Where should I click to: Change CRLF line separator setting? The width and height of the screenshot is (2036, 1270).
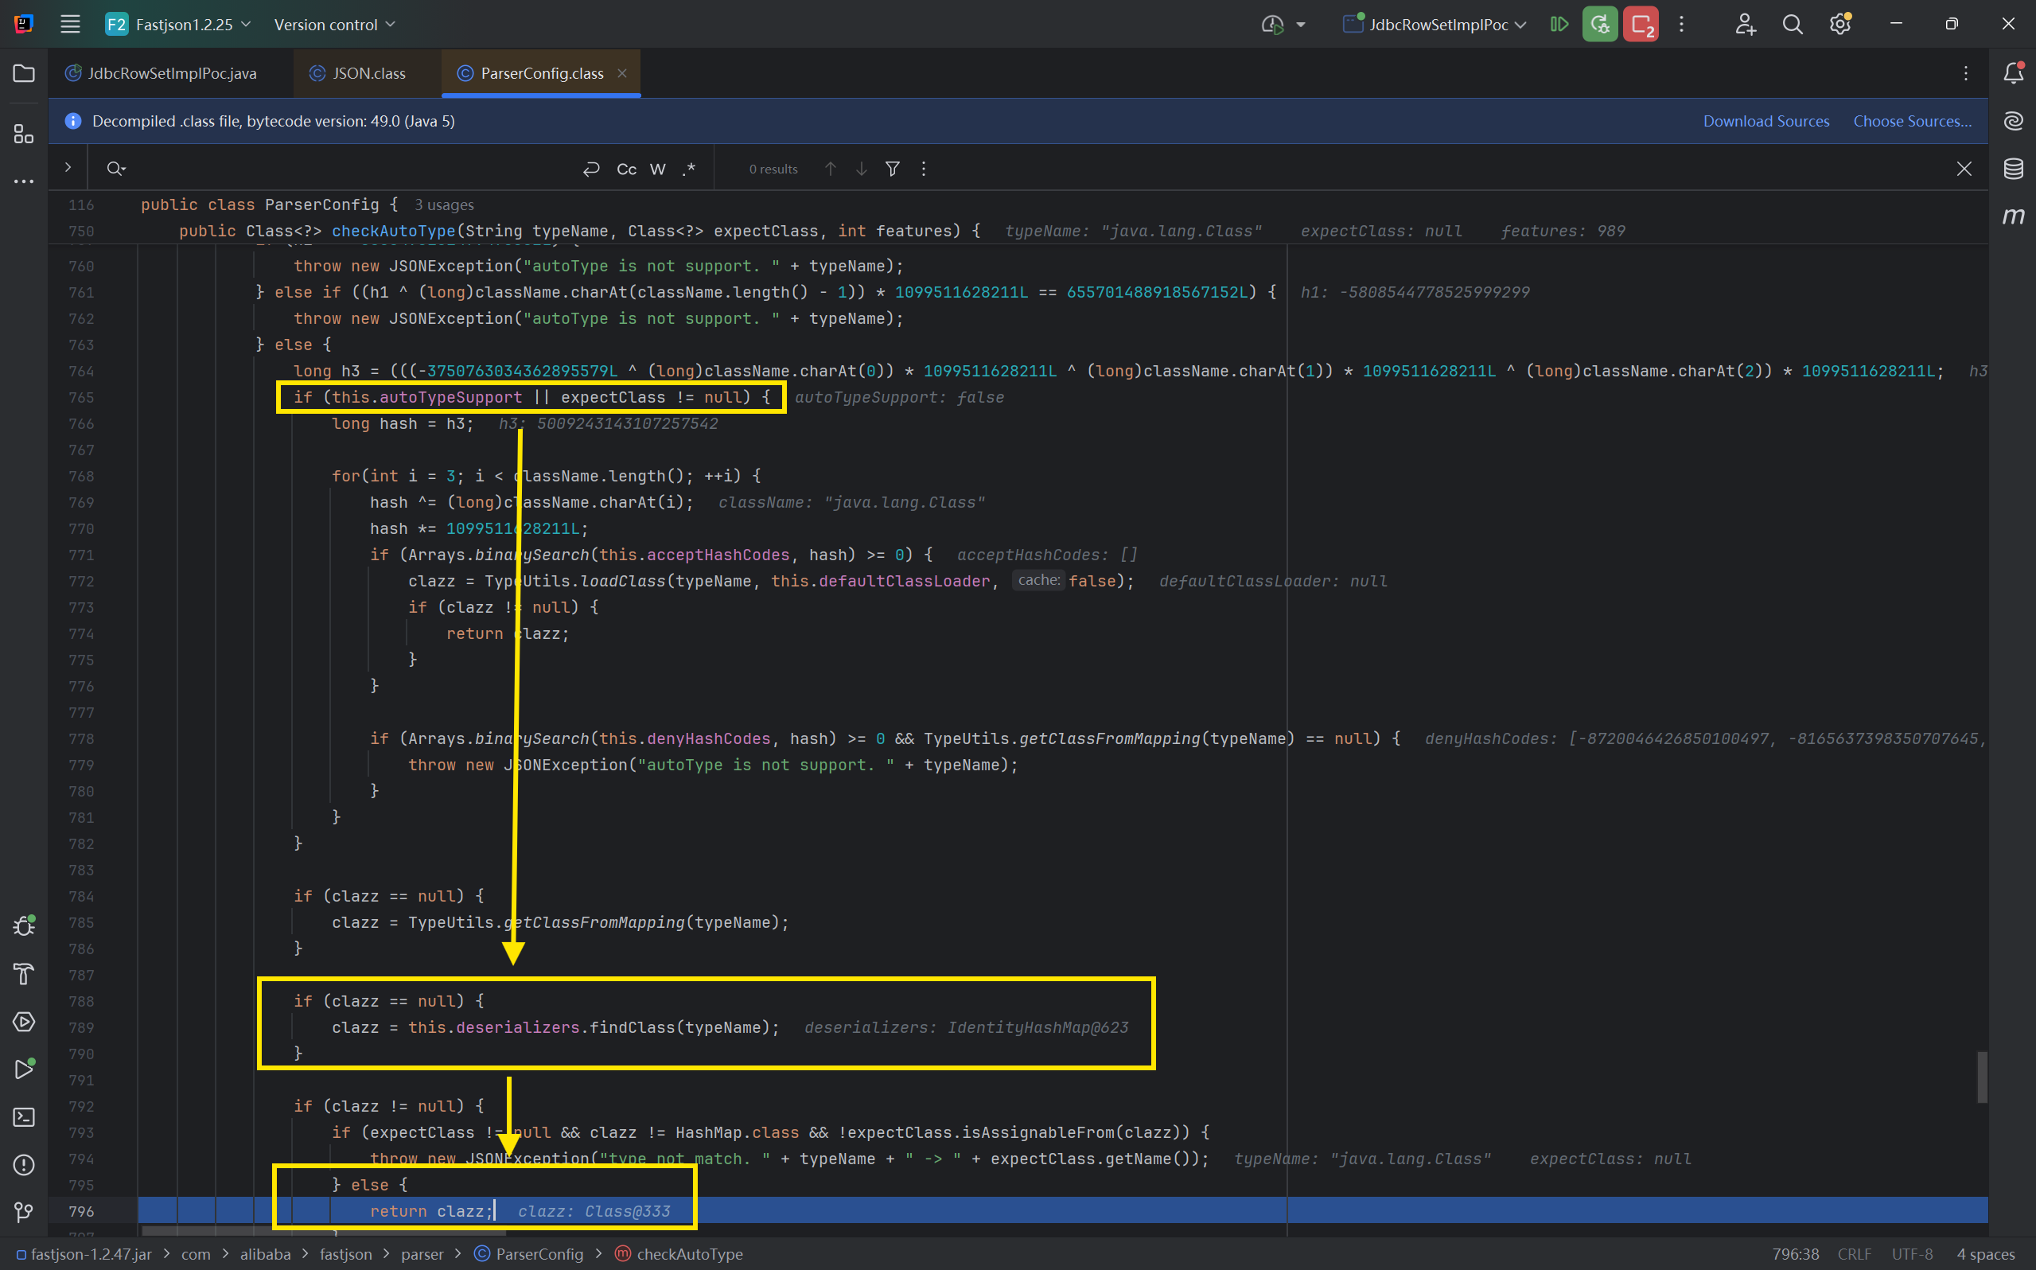[1855, 1254]
